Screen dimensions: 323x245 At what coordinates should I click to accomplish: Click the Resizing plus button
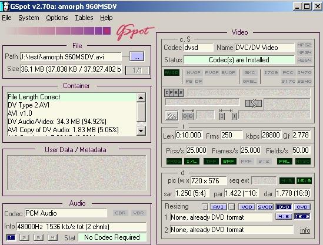pos(205,207)
